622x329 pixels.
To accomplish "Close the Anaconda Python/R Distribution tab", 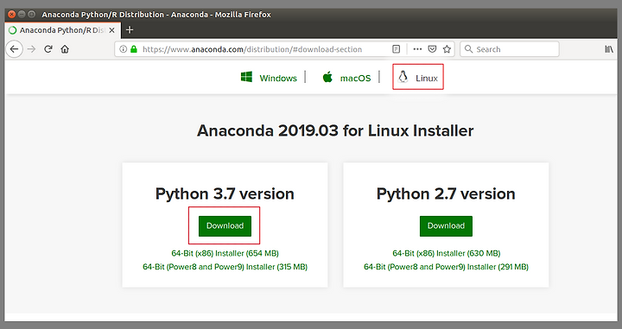I will click(x=111, y=30).
